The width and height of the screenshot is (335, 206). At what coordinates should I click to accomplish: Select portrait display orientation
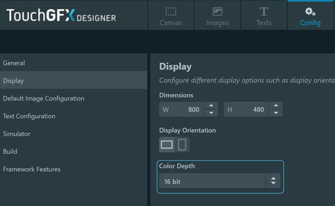pos(182,145)
